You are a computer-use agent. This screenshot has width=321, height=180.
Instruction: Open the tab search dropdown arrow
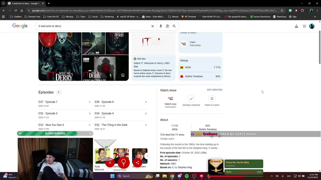(3, 3)
